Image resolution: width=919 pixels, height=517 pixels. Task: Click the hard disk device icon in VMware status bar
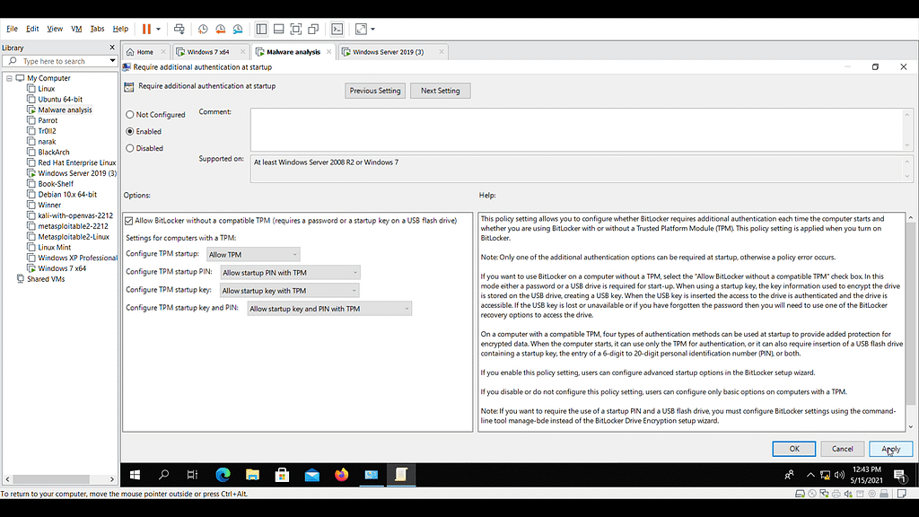click(x=800, y=494)
